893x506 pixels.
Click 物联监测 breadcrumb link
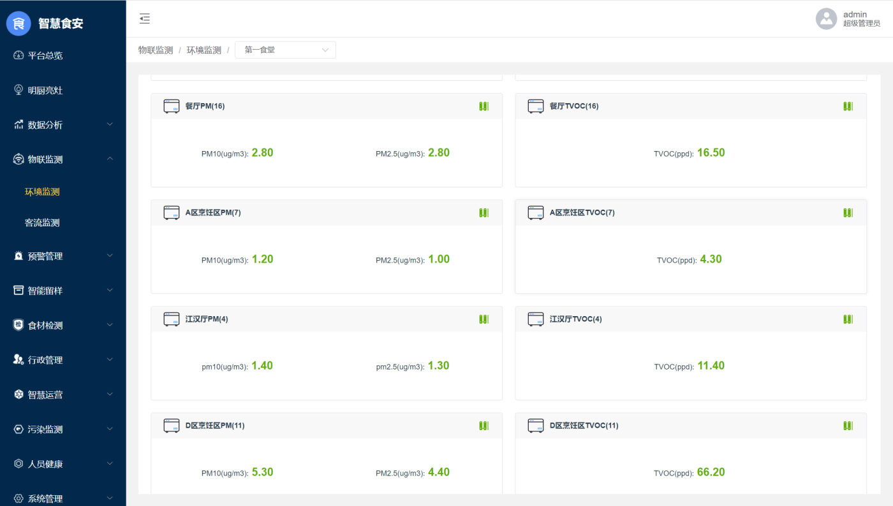click(156, 50)
